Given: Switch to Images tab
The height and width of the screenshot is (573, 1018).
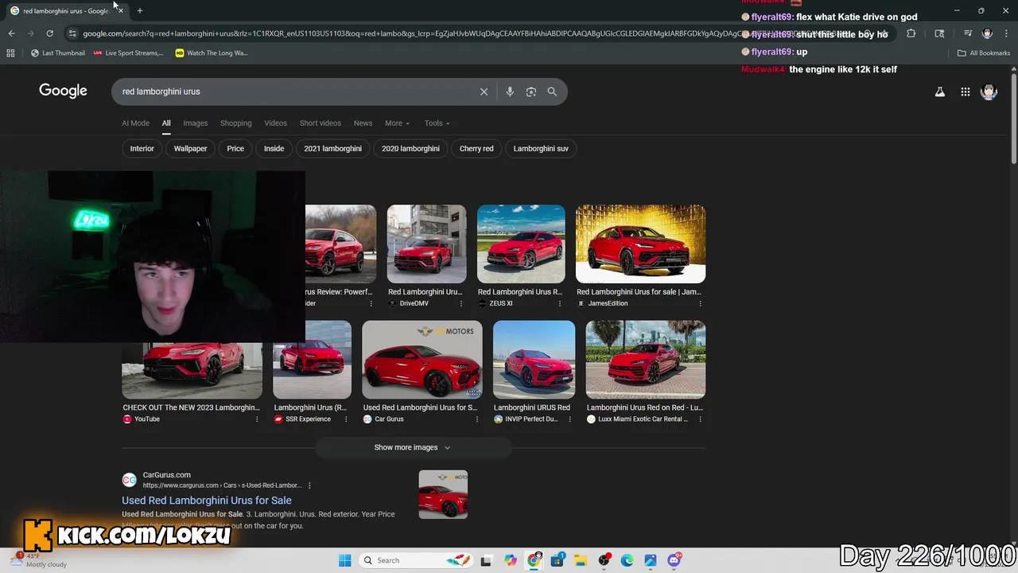Looking at the screenshot, I should pos(195,123).
